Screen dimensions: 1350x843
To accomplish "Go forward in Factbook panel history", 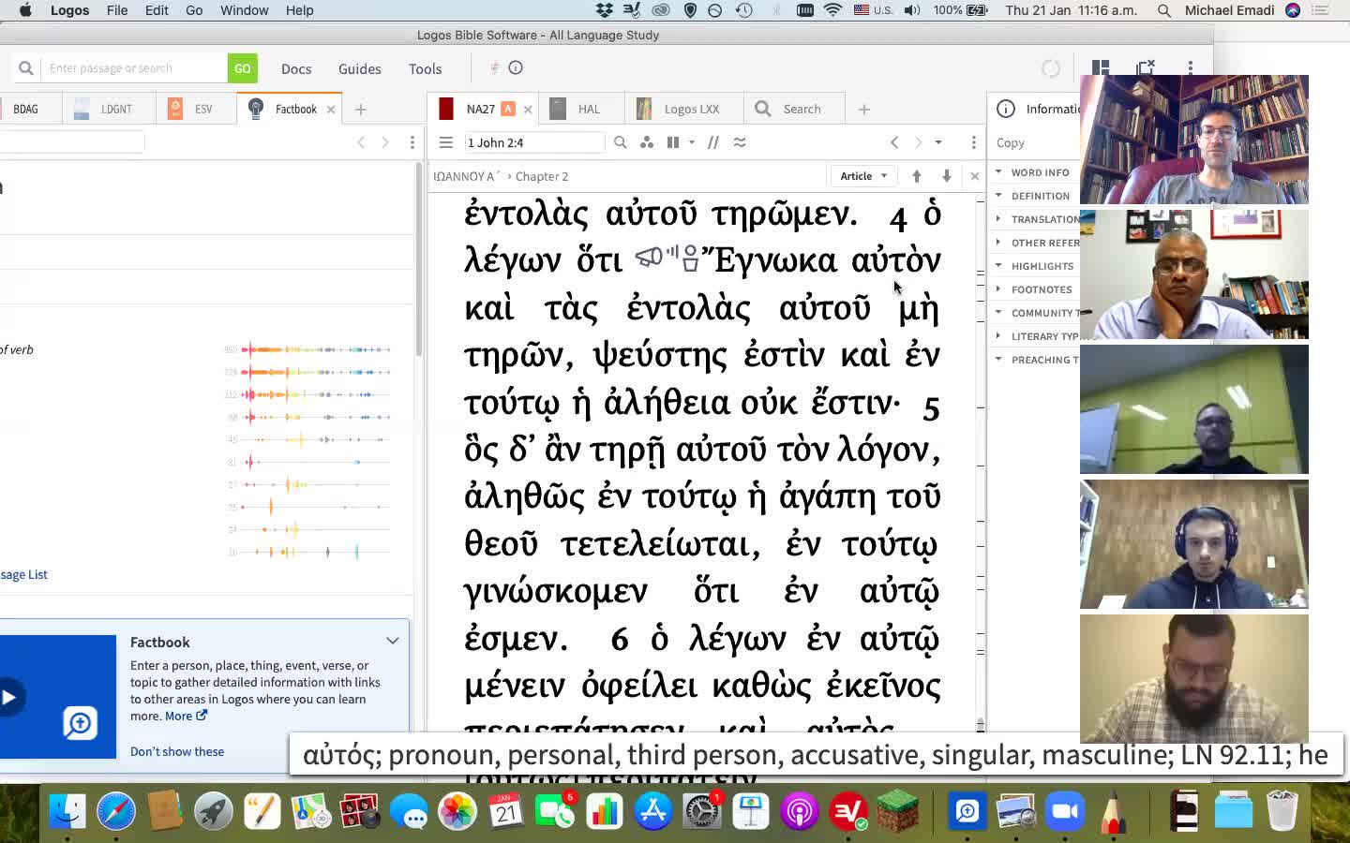I will (x=384, y=142).
